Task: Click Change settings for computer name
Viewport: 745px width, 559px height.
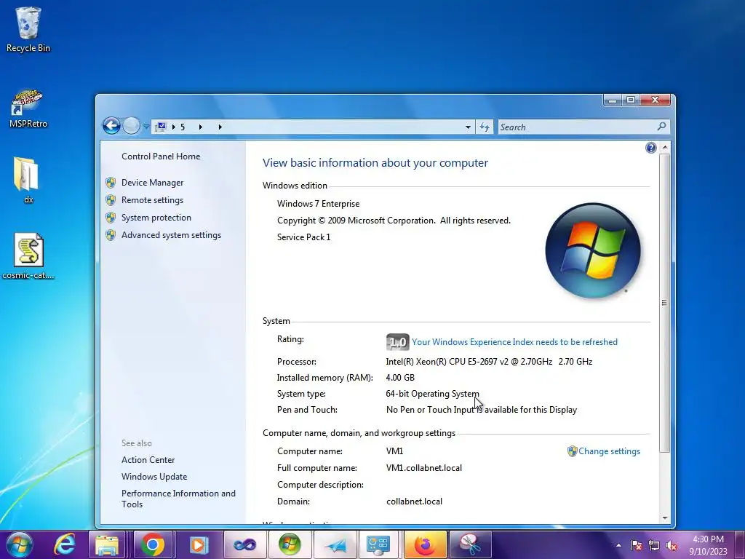Action: pyautogui.click(x=609, y=451)
